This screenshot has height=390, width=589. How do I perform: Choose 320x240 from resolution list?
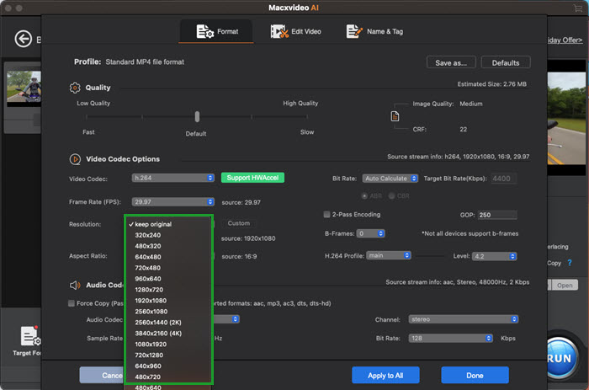(168, 235)
